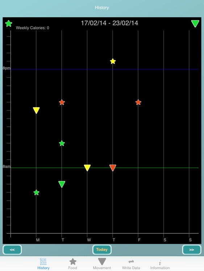Tap the week date range 17/02/14 - 23/02/14
The width and height of the screenshot is (204, 271).
click(109, 23)
